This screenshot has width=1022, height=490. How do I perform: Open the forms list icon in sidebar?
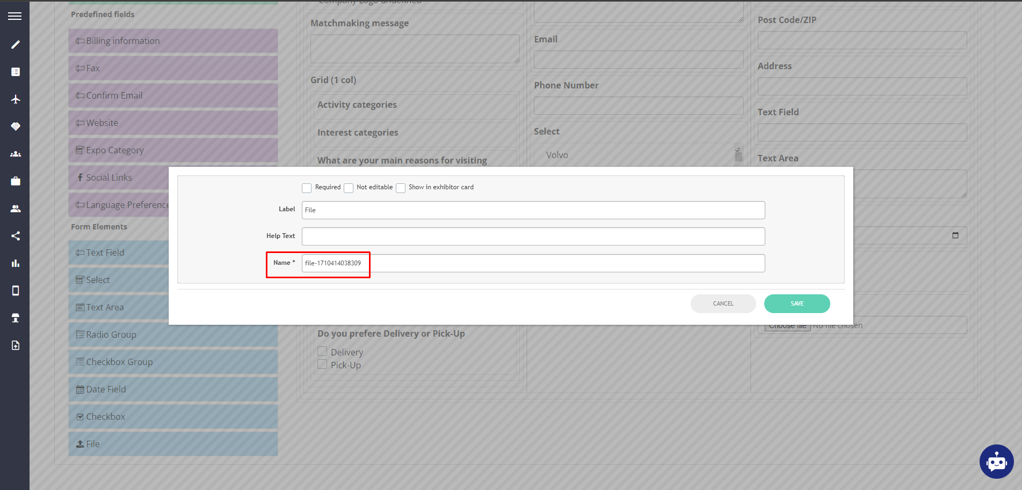pos(15,71)
